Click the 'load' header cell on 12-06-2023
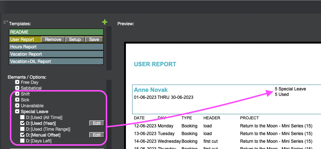The height and width of the screenshot is (149, 321). 208,126
